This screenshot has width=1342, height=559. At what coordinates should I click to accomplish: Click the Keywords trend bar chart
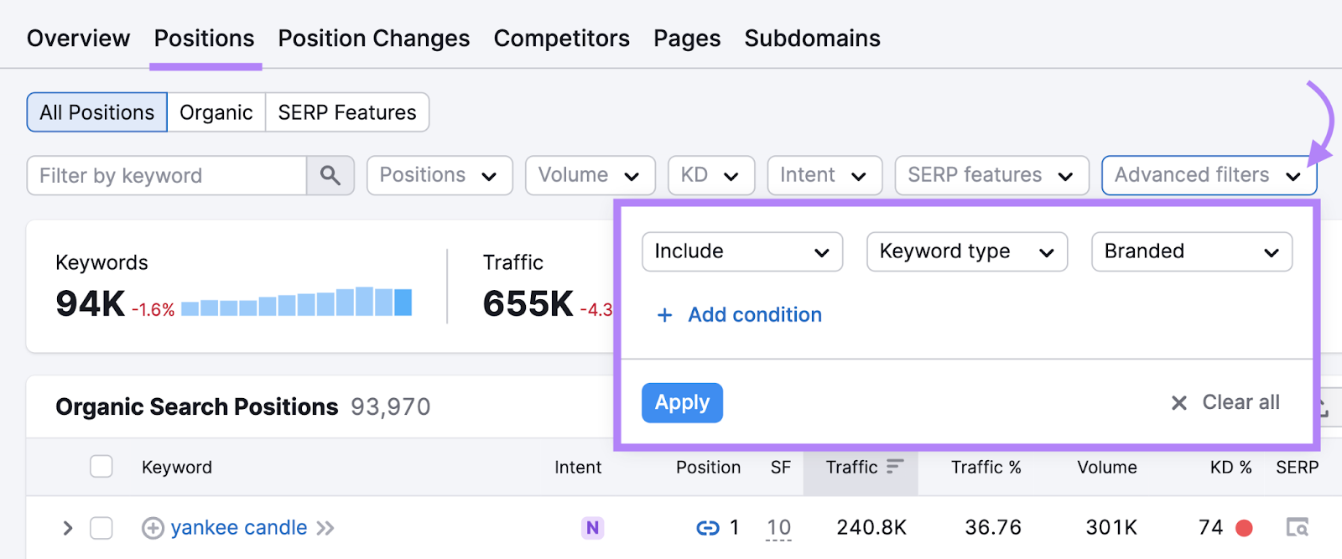(296, 303)
